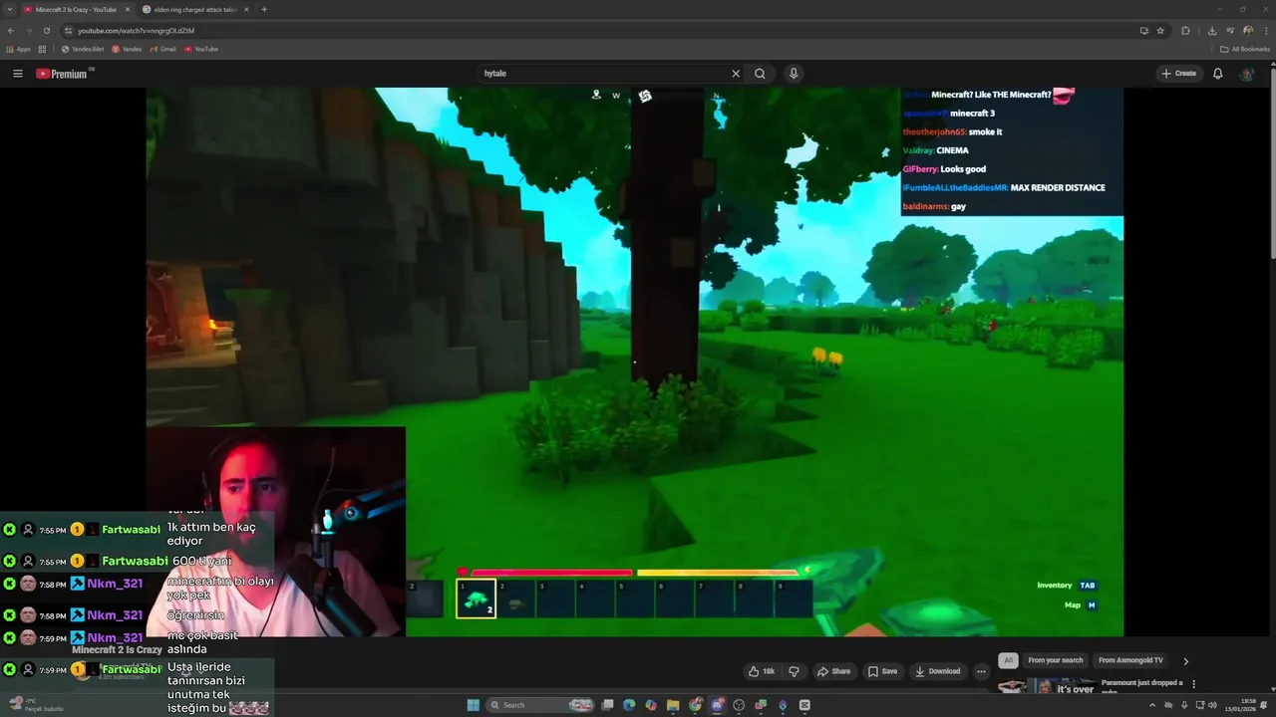
Task: Focus the YouTube search box
Action: pos(603,74)
